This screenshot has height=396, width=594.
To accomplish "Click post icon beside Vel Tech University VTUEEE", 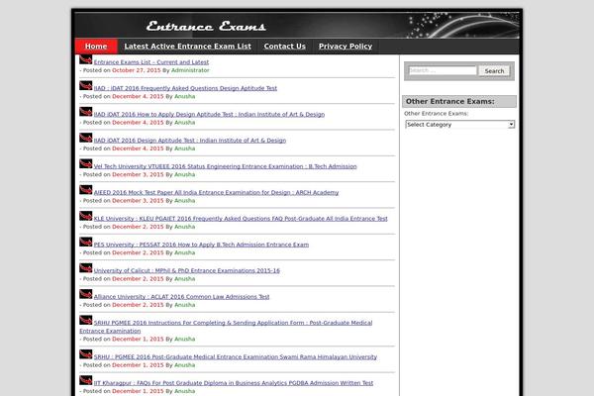I will (x=86, y=163).
